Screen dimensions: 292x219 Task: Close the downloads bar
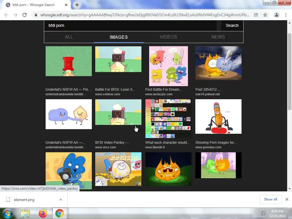pos(287,199)
